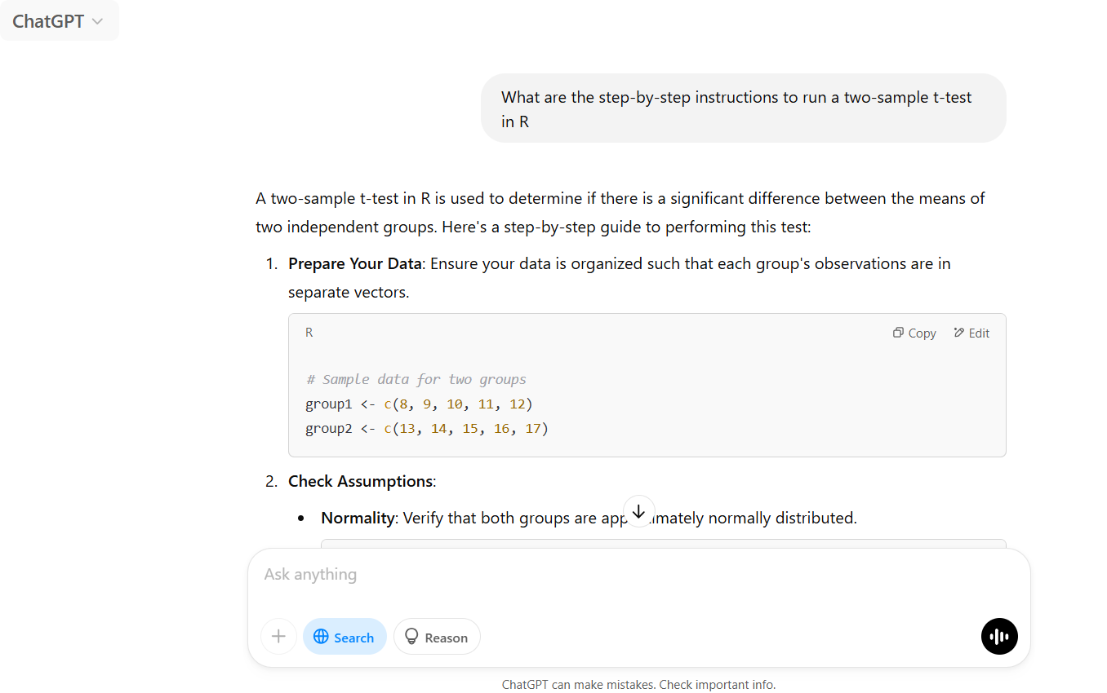Screen dimensions: 1107x693
Task: Start voice mode with the black waveform icon
Action: (999, 636)
